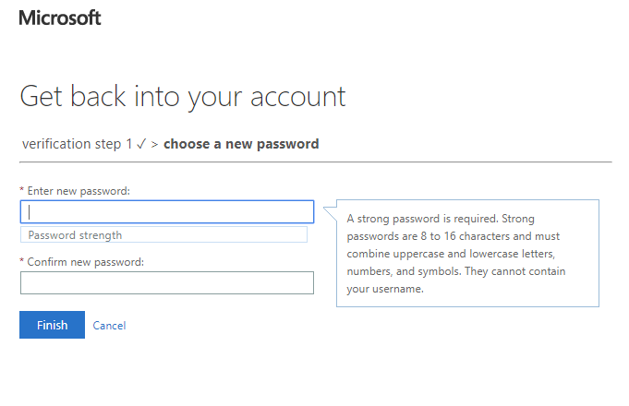Click the asterisk beside Enter new password
The image size is (629, 406).
click(21, 190)
